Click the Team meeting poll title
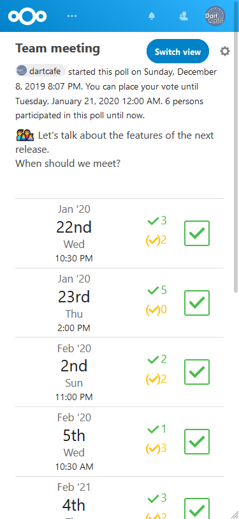The image size is (239, 519). point(58,49)
